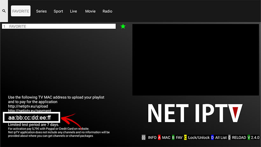Click the green B key icon

[173, 137]
